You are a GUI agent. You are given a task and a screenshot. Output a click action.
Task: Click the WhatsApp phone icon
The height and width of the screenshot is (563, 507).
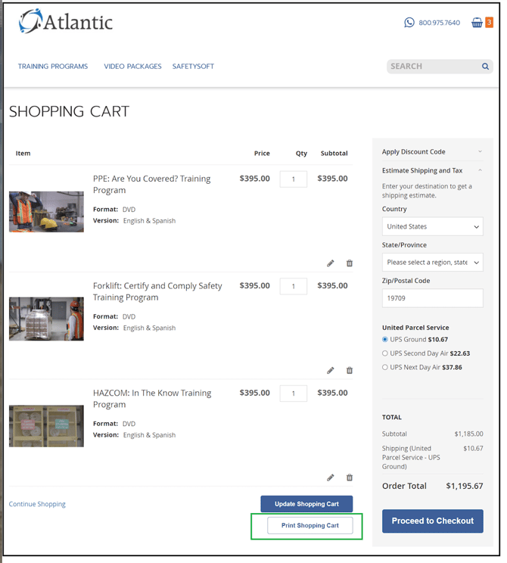(x=409, y=23)
